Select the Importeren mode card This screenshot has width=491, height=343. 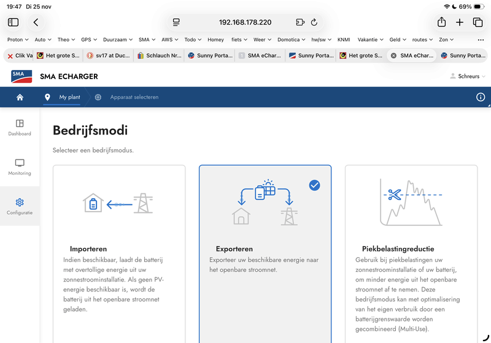click(119, 254)
